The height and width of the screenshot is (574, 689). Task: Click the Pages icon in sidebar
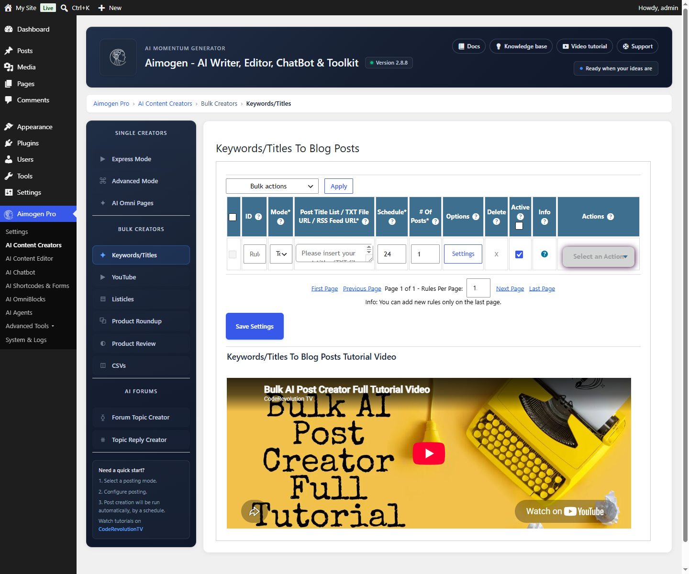(9, 84)
